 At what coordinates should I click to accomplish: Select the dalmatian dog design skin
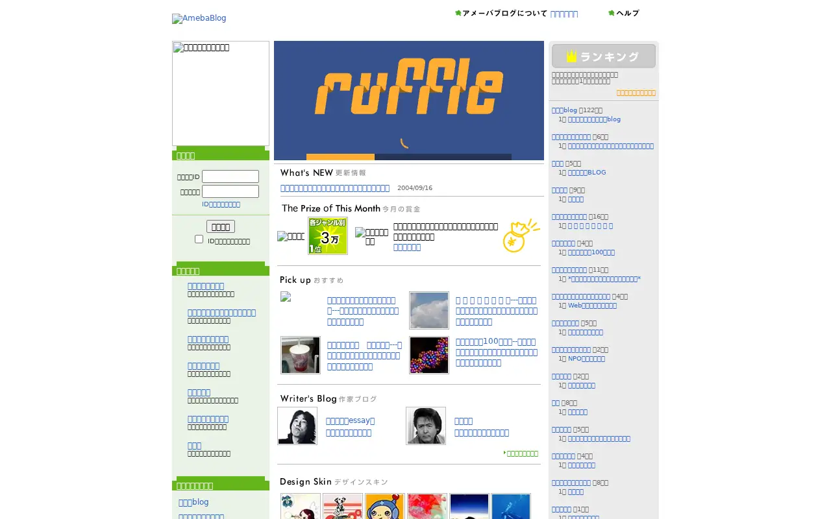[343, 507]
